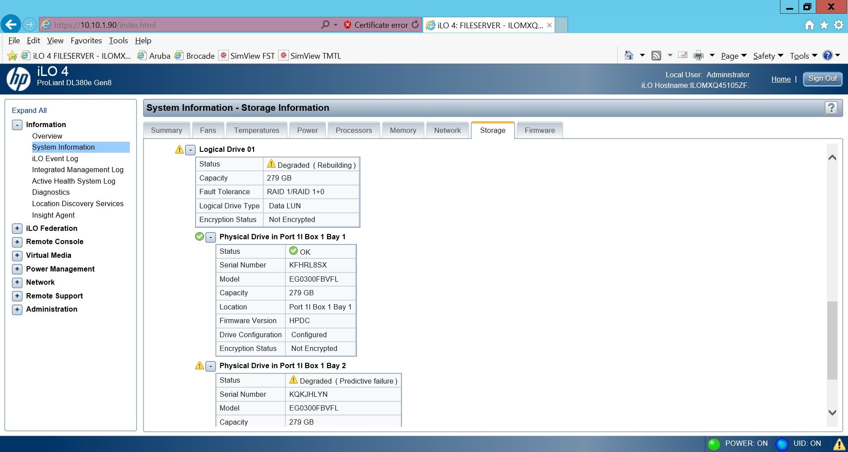Click the Expand All link
This screenshot has height=452, width=848.
coord(29,110)
